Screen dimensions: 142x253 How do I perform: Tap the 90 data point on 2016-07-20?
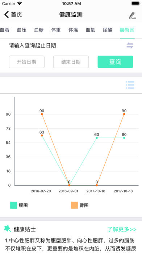[42, 114]
